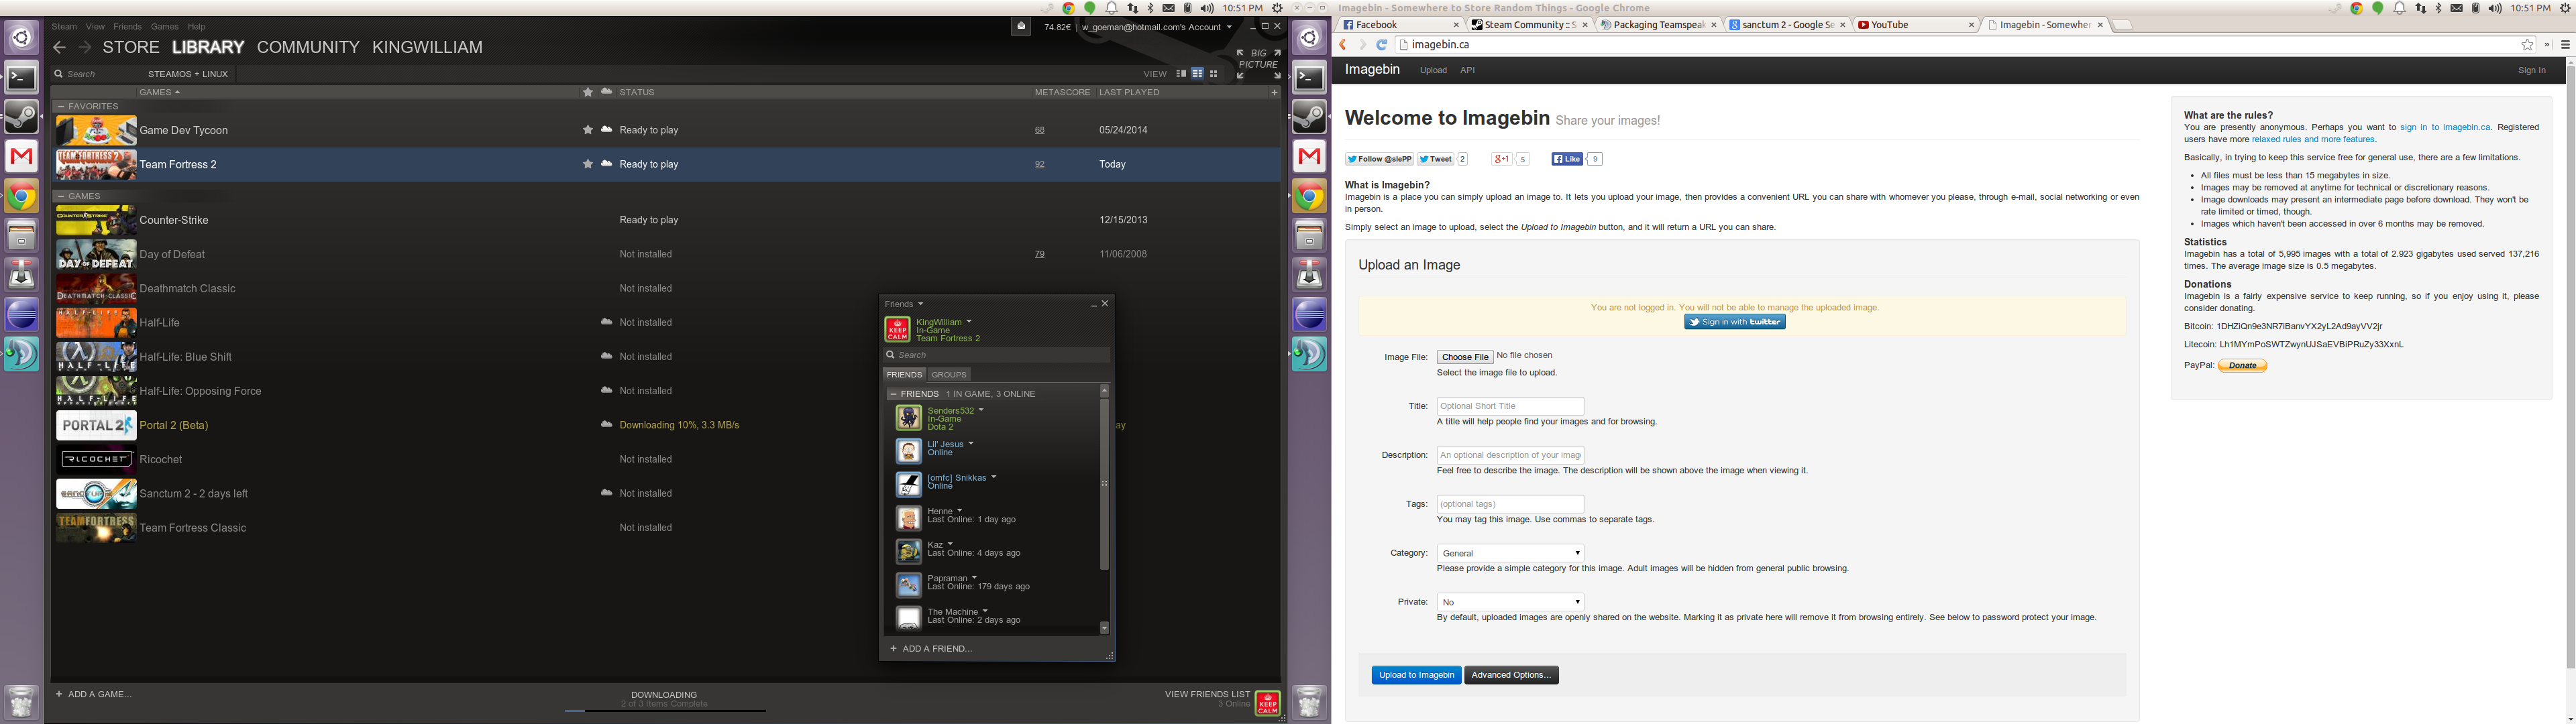Open the Private dropdown set to No
The width and height of the screenshot is (2576, 724).
click(x=1510, y=602)
